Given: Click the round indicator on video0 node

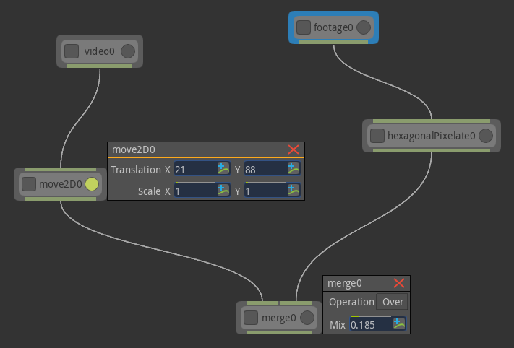Looking at the screenshot, I should (127, 51).
